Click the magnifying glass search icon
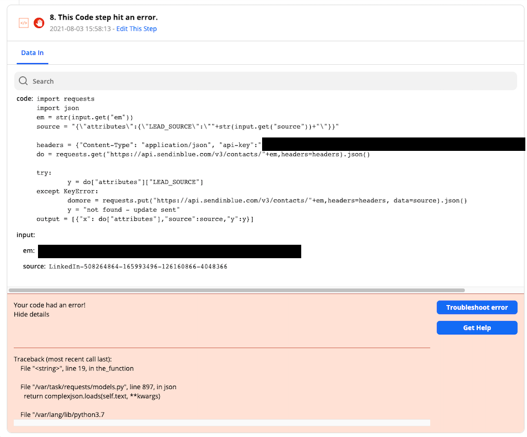 coord(23,80)
